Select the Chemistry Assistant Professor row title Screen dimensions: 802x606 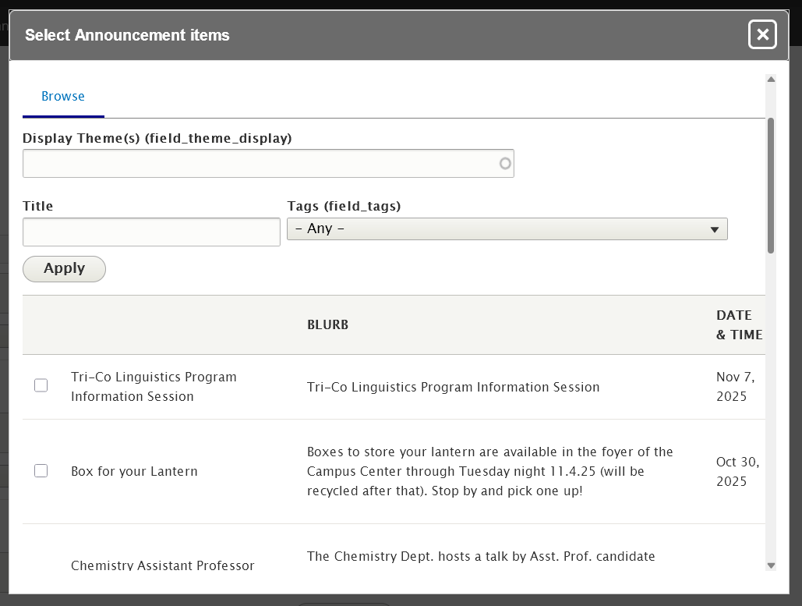[x=162, y=565]
